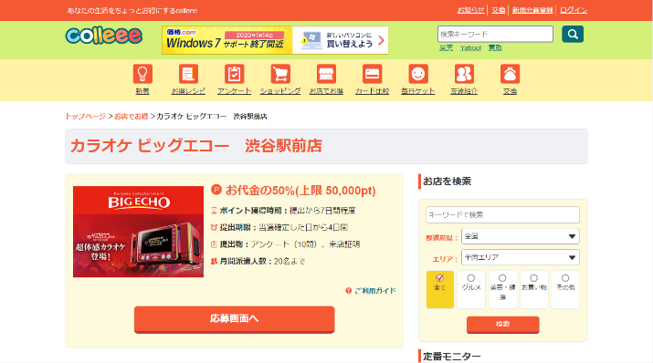Click the カラオケ ビッグエコー 渋谷駅前店 heading
Image resolution: width=653 pixels, height=363 pixels.
[196, 146]
